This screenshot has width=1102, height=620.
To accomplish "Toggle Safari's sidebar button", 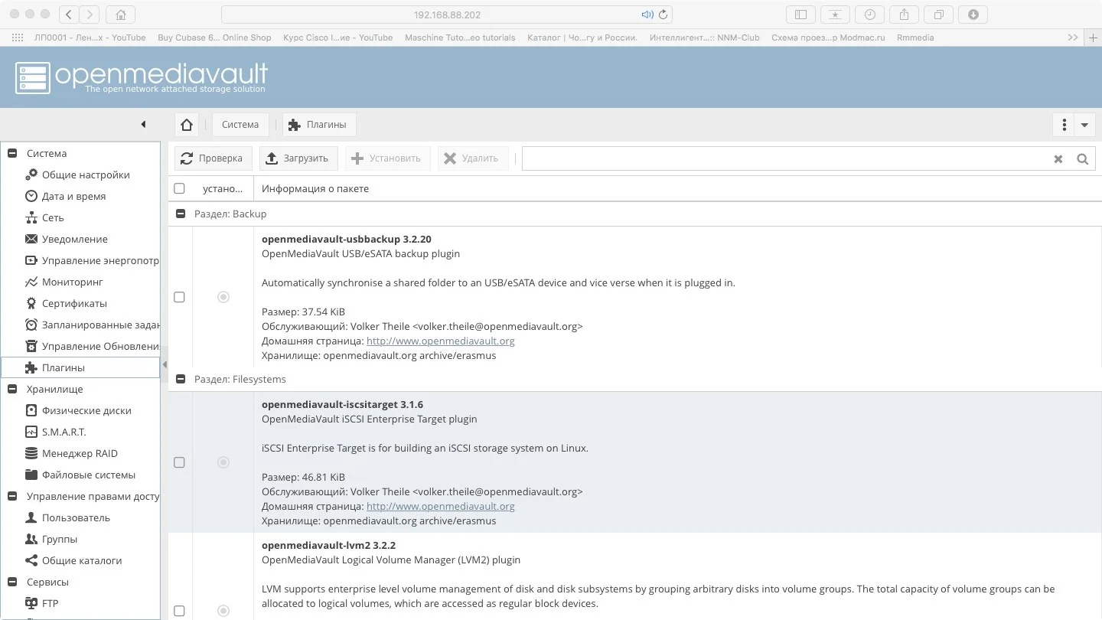I will [800, 15].
